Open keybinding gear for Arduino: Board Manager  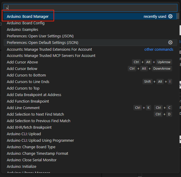[170, 16]
